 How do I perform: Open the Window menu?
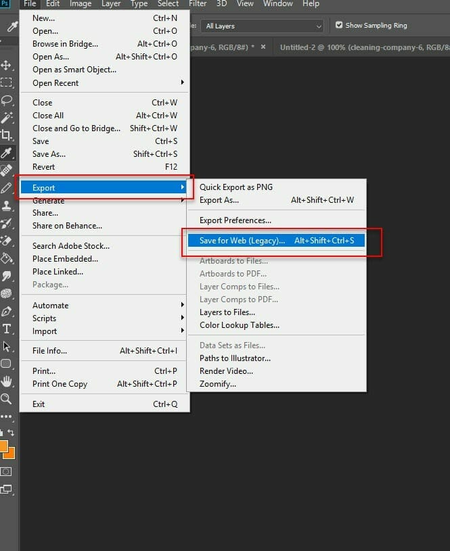point(278,4)
